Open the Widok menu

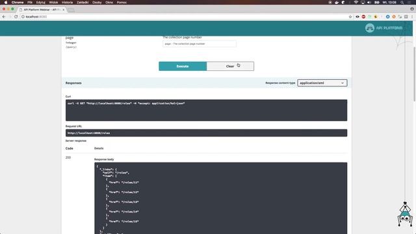click(53, 3)
